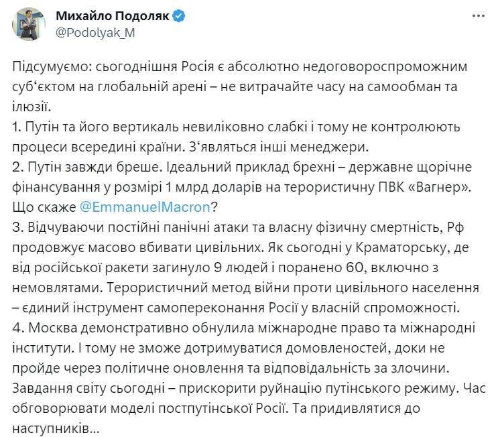Image resolution: width=496 pixels, height=437 pixels.
Task: Click the text 'загинуло 9 людей'
Action: 210,267
